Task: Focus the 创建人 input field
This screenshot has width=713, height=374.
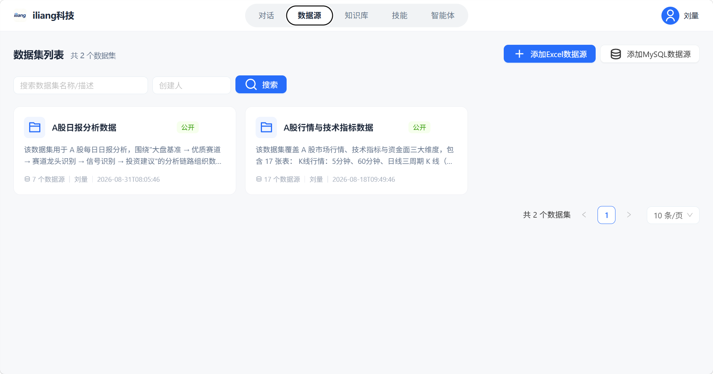Action: click(x=192, y=85)
